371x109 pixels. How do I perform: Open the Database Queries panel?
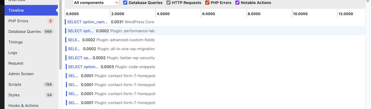pyautogui.click(x=31, y=31)
